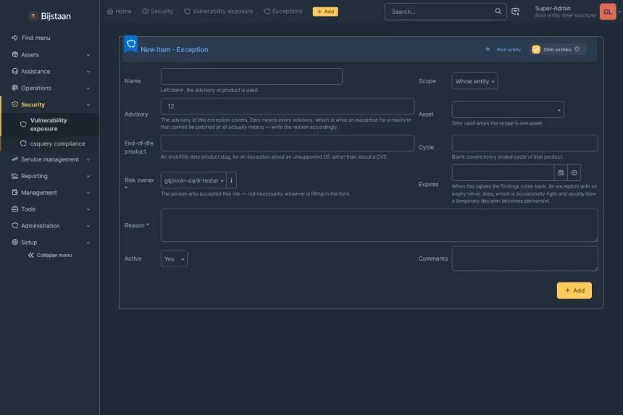The height and width of the screenshot is (415, 623).
Task: Click the Operations icon in sidebar
Action: (x=15, y=88)
